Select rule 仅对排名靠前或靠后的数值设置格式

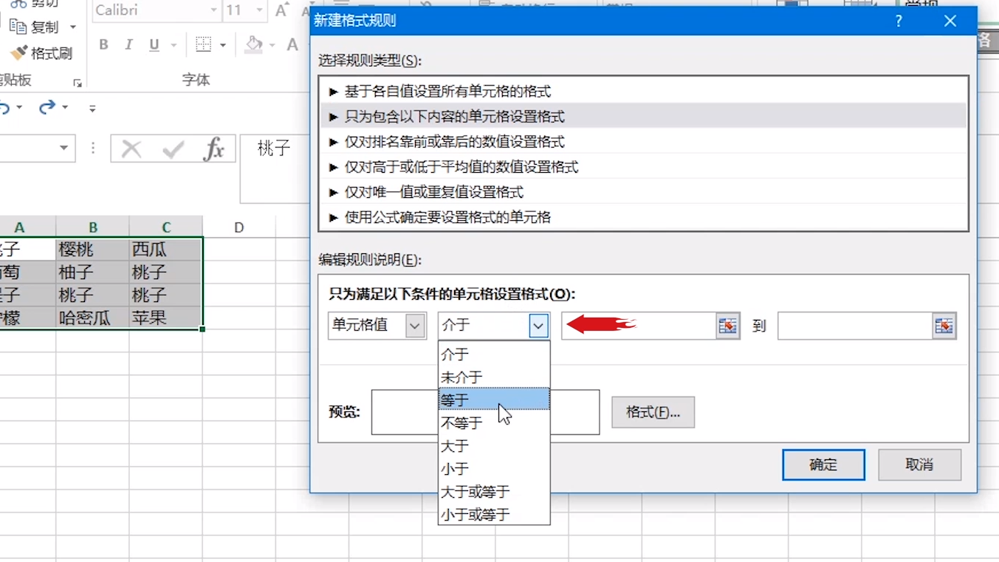[644, 142]
